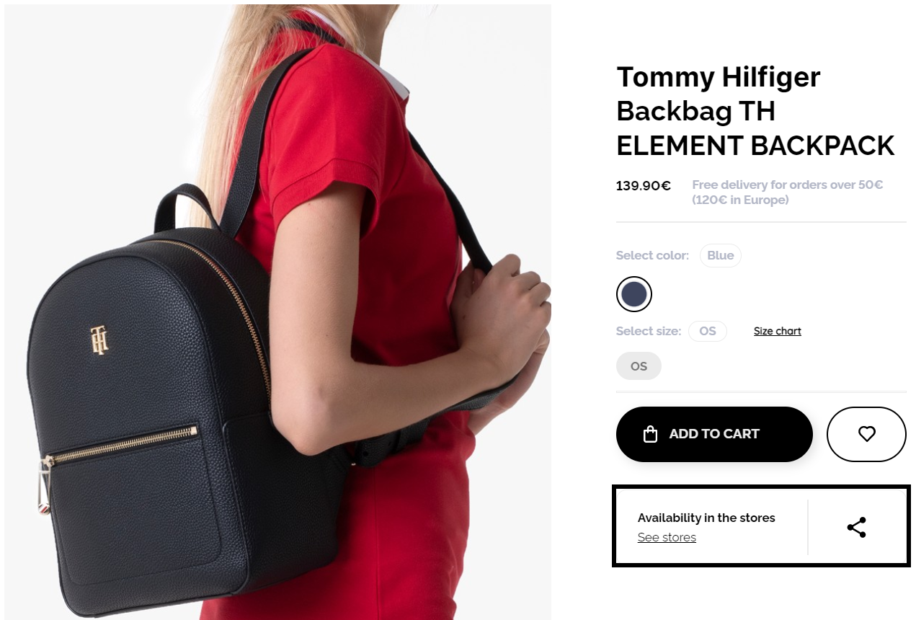
Task: Click the Select color label
Action: pos(652,255)
